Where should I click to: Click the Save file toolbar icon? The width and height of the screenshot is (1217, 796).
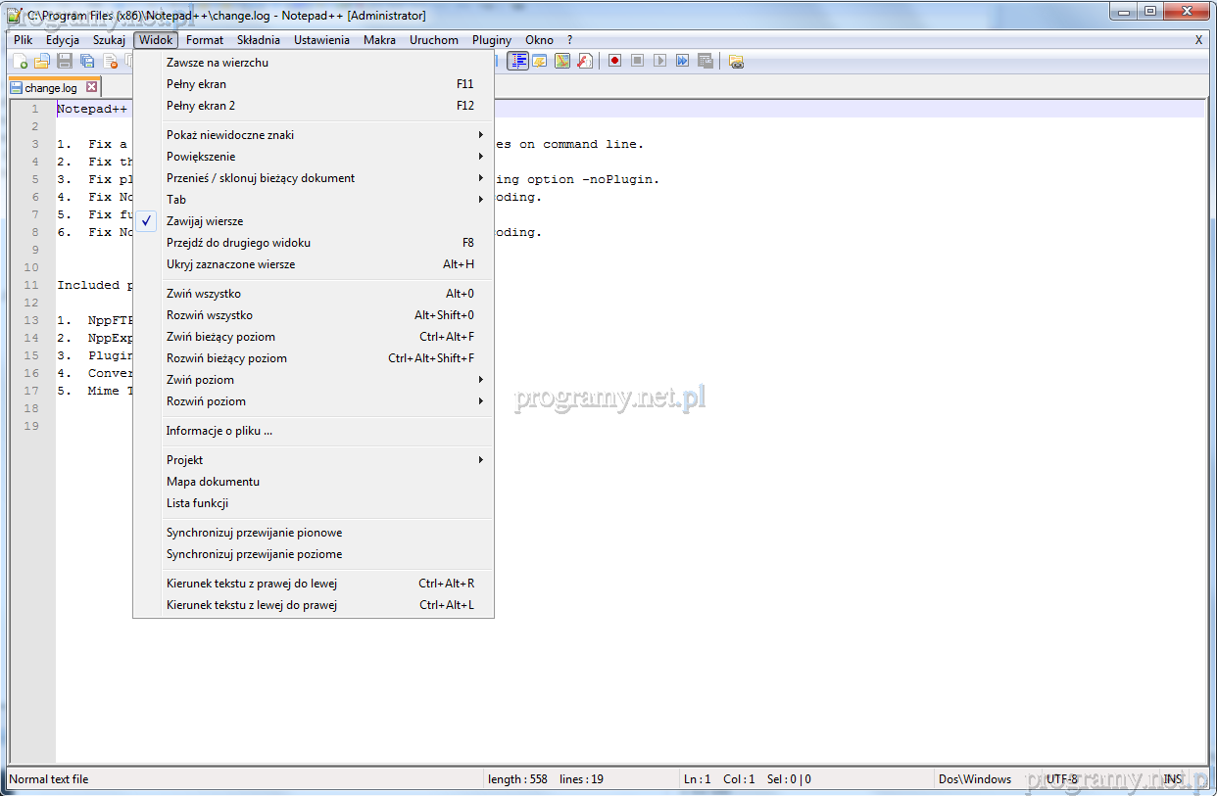(65, 61)
